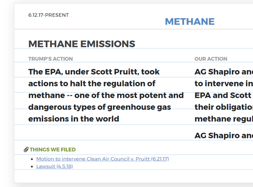Select the TRUMP'S ACTION column label

point(51,59)
